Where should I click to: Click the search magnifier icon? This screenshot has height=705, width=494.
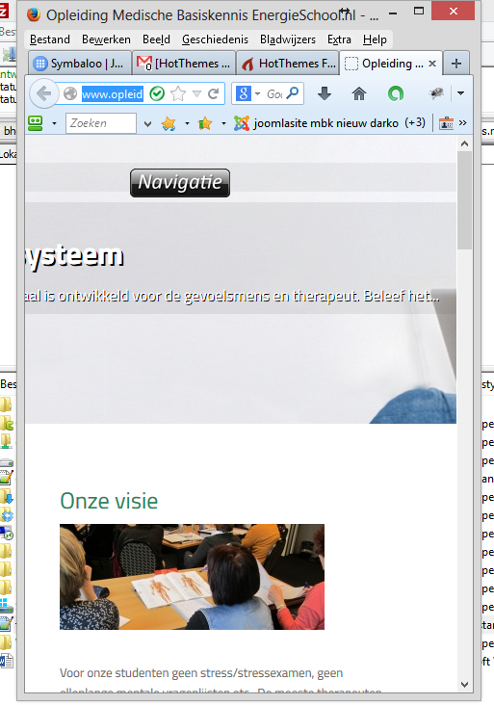click(292, 93)
